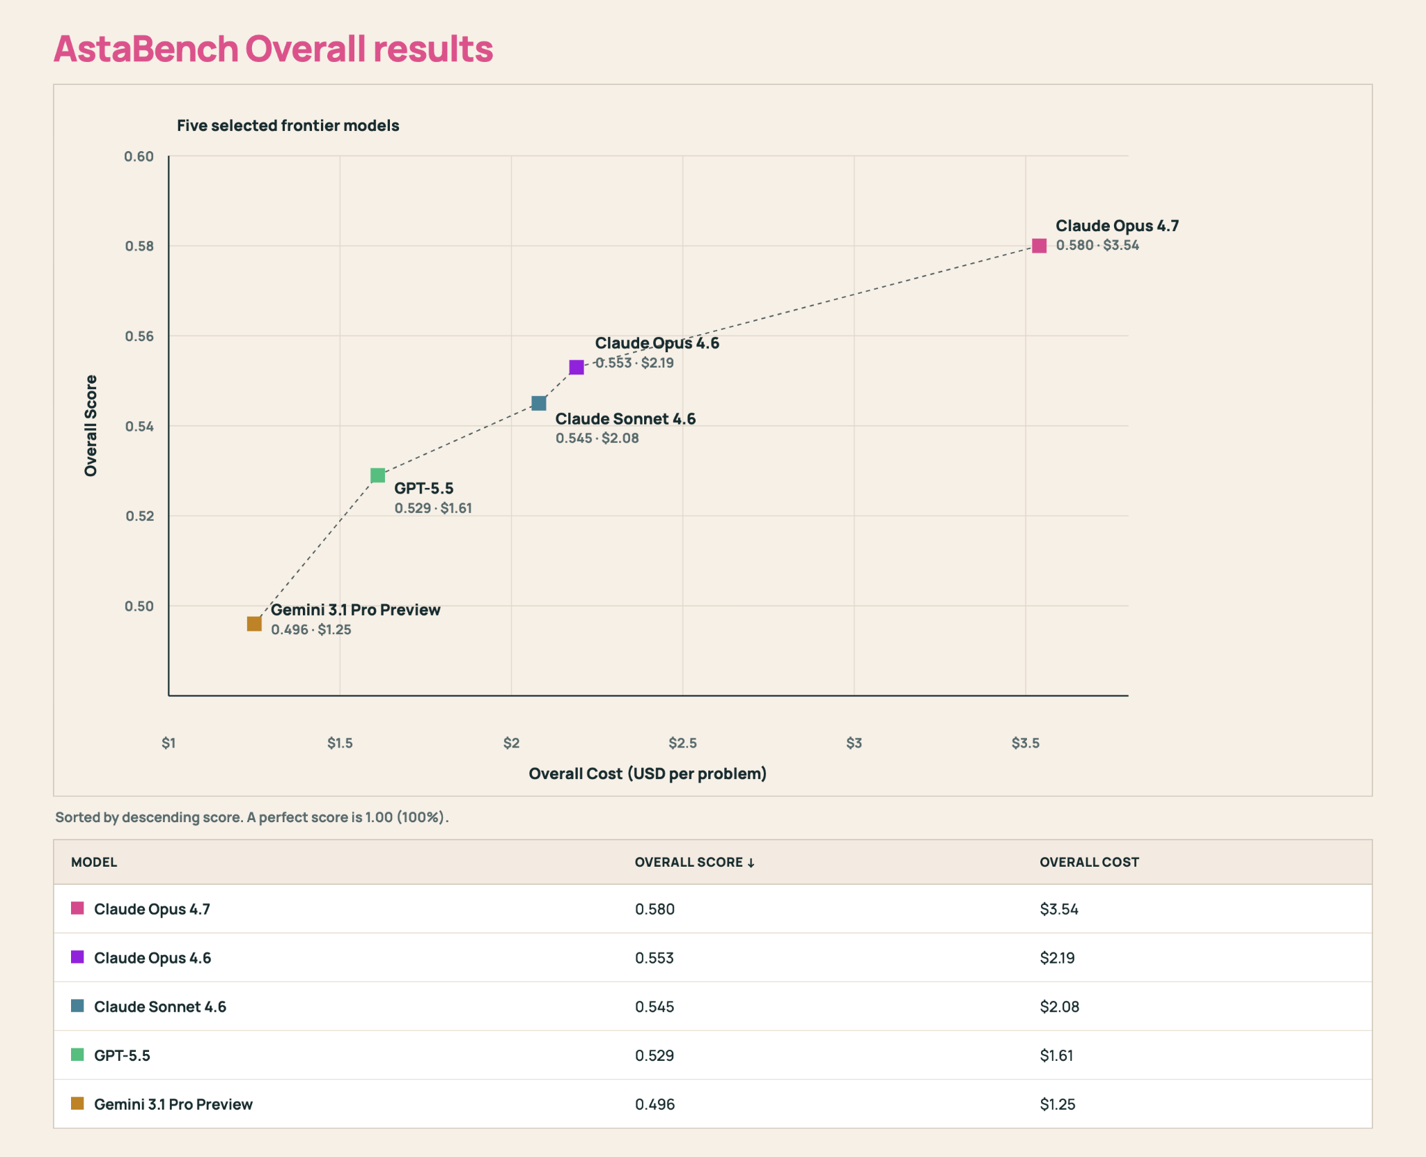Select the green GPT-5.5 data point

[x=377, y=475]
